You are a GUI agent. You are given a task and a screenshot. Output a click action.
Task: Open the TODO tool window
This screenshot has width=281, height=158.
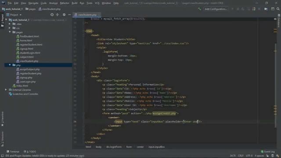click(x=30, y=151)
